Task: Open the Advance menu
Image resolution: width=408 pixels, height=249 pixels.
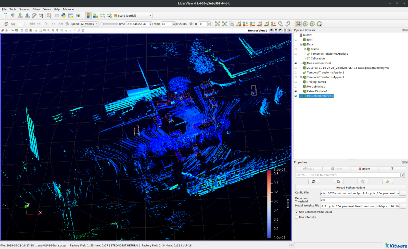Action: pyautogui.click(x=68, y=9)
